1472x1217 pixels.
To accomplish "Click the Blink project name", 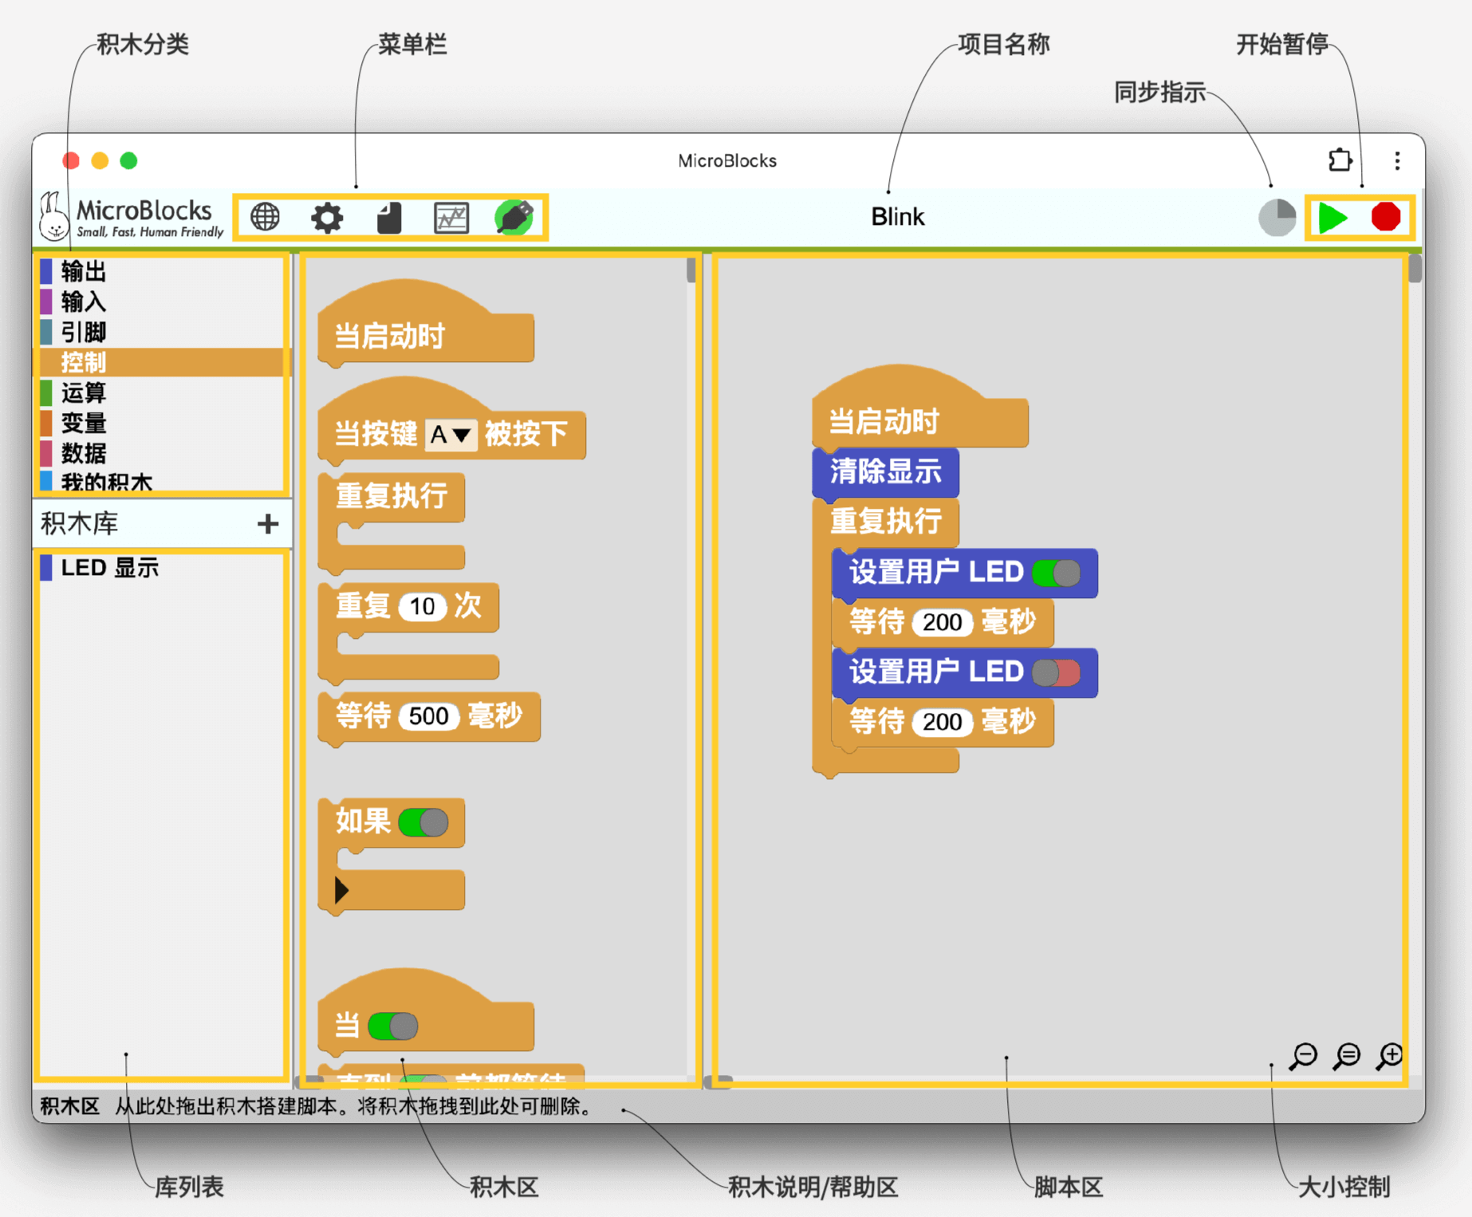I will (897, 217).
